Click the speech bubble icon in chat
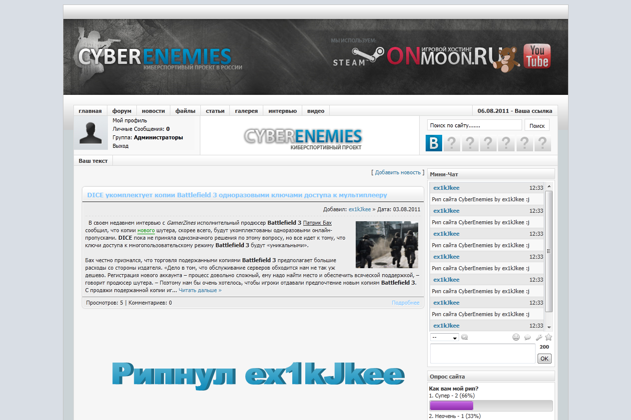 click(527, 338)
